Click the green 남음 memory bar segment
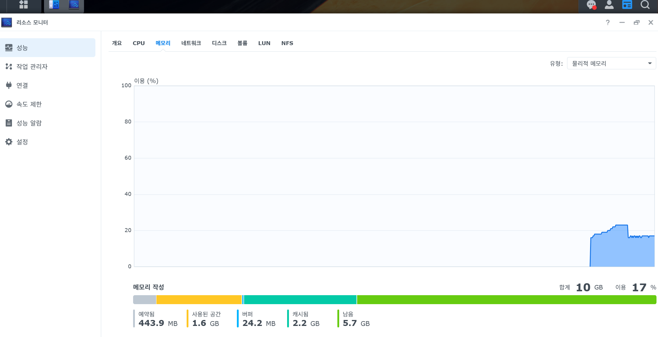 pyautogui.click(x=507, y=300)
